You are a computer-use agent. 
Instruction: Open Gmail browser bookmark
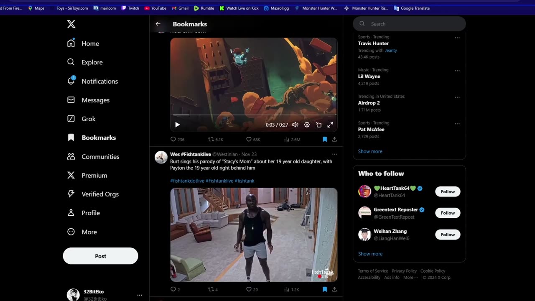pyautogui.click(x=180, y=8)
